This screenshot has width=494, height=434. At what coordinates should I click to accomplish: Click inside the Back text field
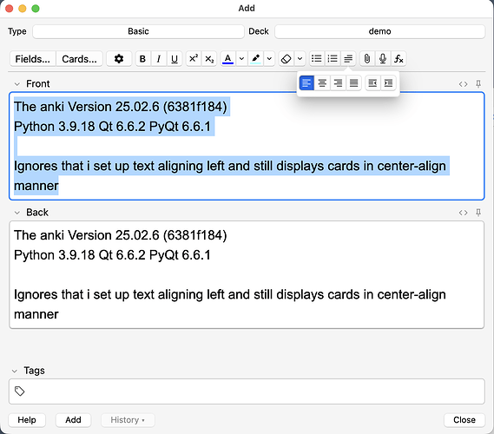247,274
